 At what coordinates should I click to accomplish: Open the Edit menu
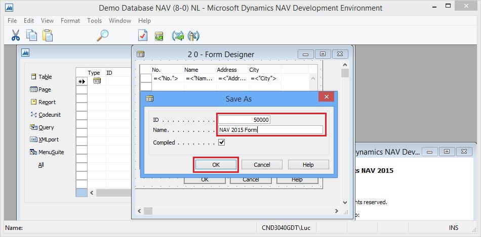(x=29, y=21)
